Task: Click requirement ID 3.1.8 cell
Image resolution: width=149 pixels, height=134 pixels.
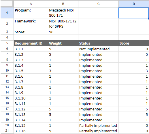Action: coord(31,87)
